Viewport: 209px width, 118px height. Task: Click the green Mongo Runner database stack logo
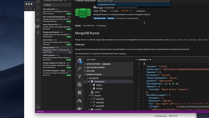83,13
